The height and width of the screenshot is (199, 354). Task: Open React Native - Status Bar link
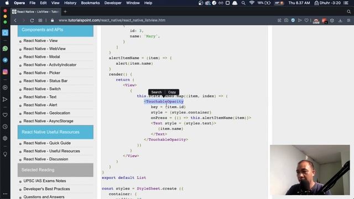45,81
